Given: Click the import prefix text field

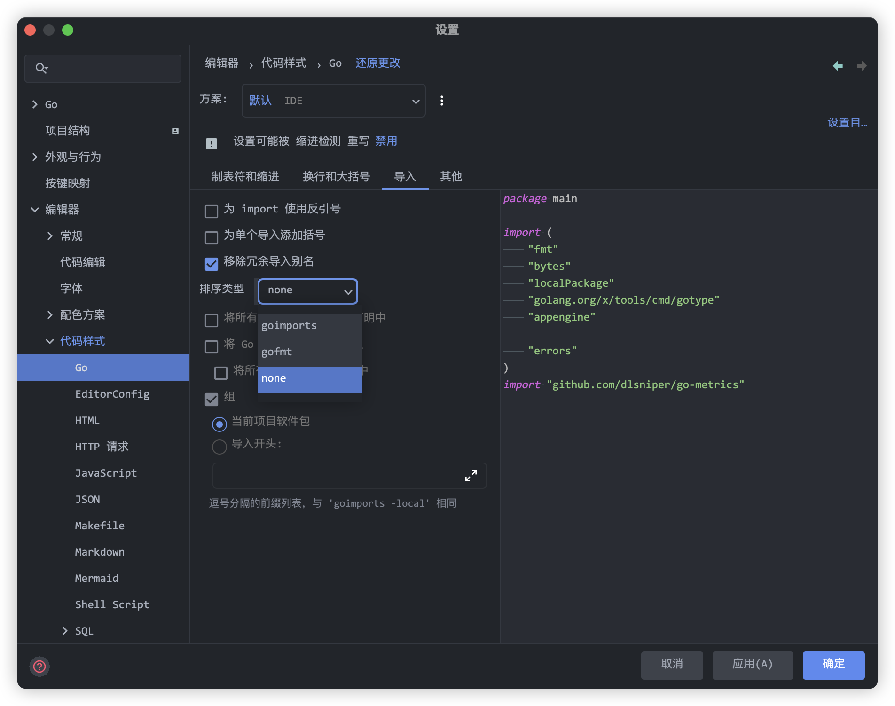Looking at the screenshot, I should [336, 476].
